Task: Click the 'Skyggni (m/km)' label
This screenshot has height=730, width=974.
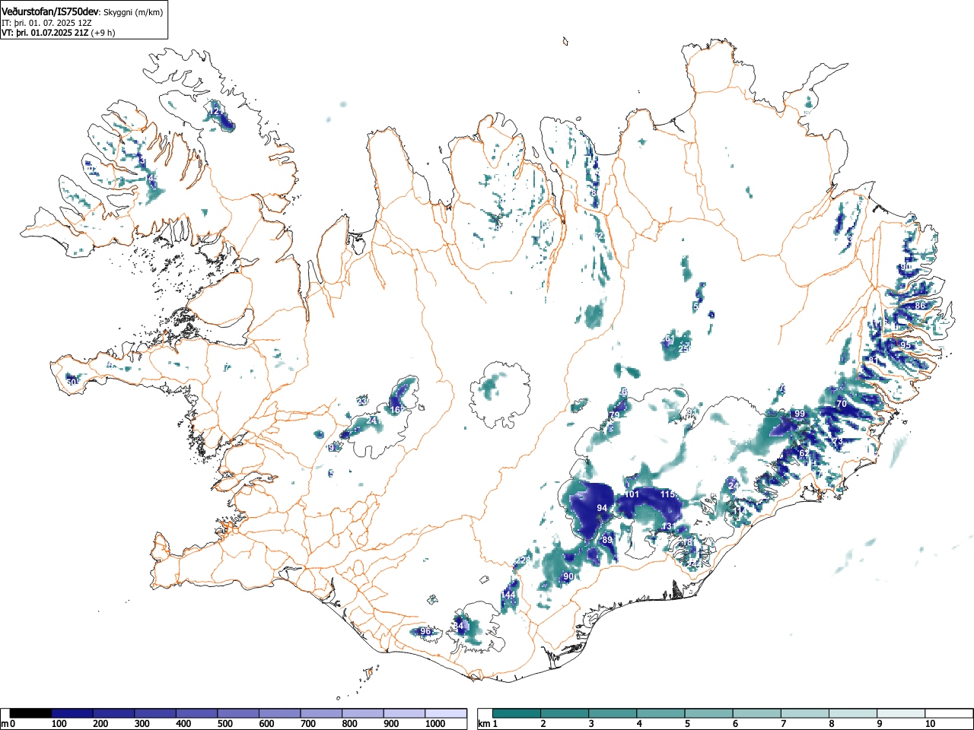Action: (133, 12)
